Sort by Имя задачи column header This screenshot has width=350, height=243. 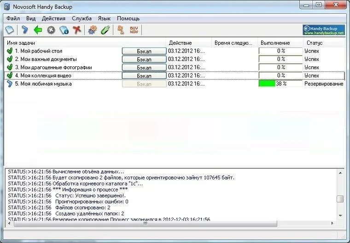(x=85, y=43)
